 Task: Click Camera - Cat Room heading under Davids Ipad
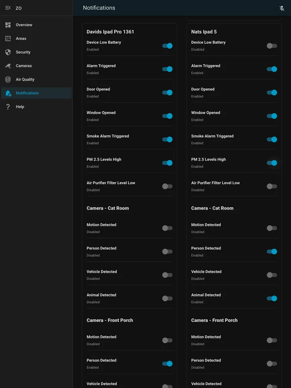(x=108, y=208)
